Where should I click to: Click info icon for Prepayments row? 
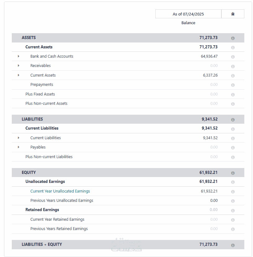tap(233, 85)
